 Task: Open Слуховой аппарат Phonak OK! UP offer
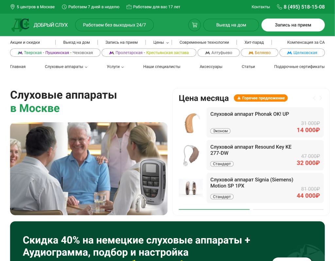coord(265,122)
